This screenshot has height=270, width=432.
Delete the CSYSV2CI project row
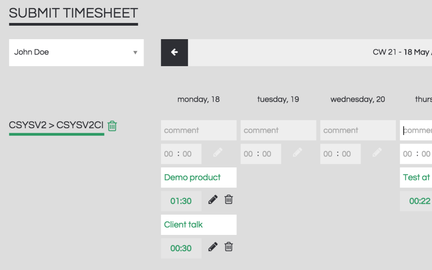tap(112, 126)
